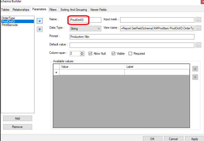Click the Remove parameter button
Image resolution: width=204 pixels, height=141 pixels.
click(x=18, y=127)
